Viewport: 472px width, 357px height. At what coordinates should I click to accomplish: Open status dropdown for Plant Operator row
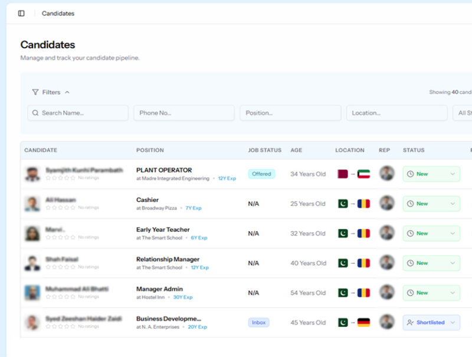431,174
